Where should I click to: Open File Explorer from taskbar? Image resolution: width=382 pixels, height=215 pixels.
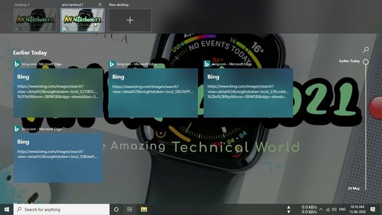click(x=144, y=210)
